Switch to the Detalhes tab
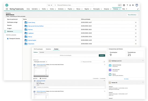Screen dimensions: 148x101 pos(48,49)
